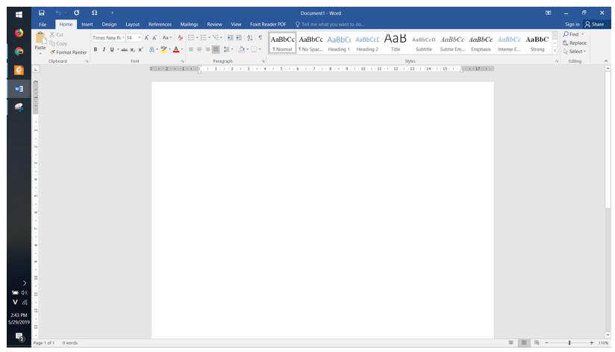This screenshot has height=352, width=615.
Task: Open the font name dropdown
Action: tap(122, 37)
